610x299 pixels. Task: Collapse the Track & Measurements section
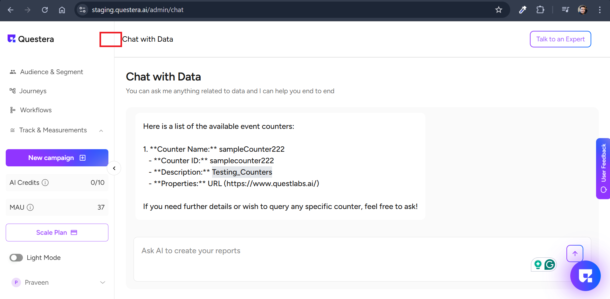point(101,130)
